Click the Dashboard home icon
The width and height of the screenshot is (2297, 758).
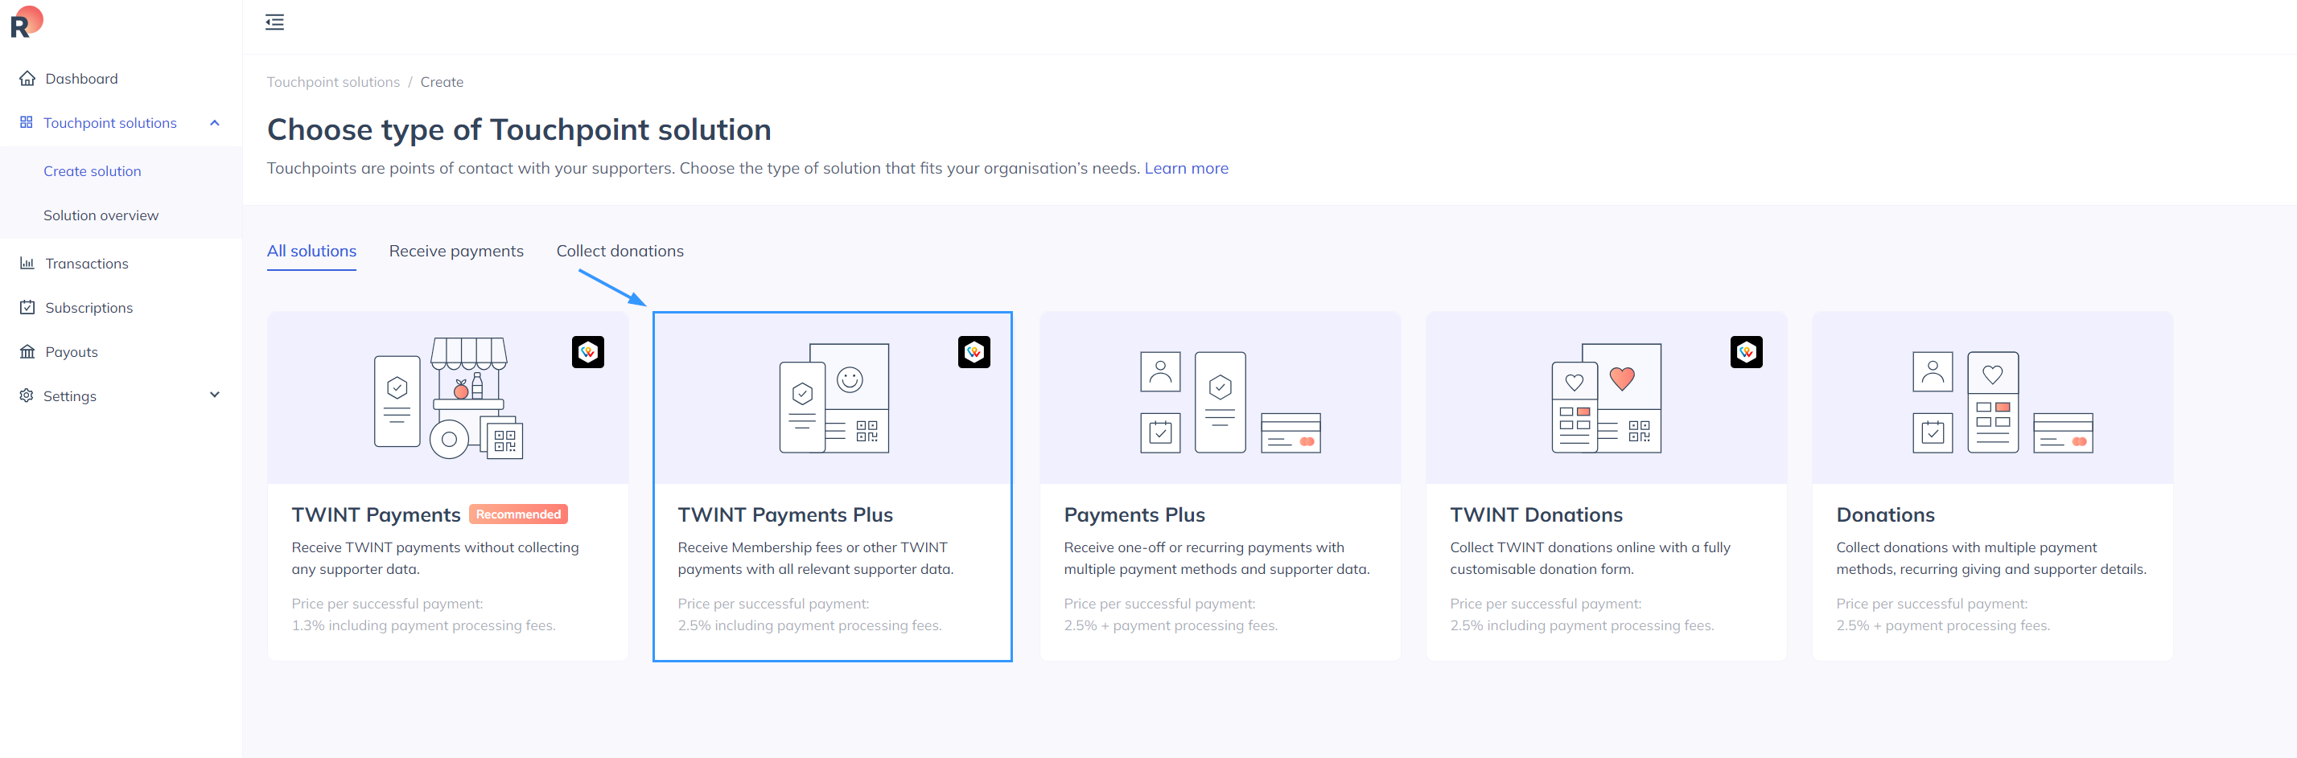[27, 79]
